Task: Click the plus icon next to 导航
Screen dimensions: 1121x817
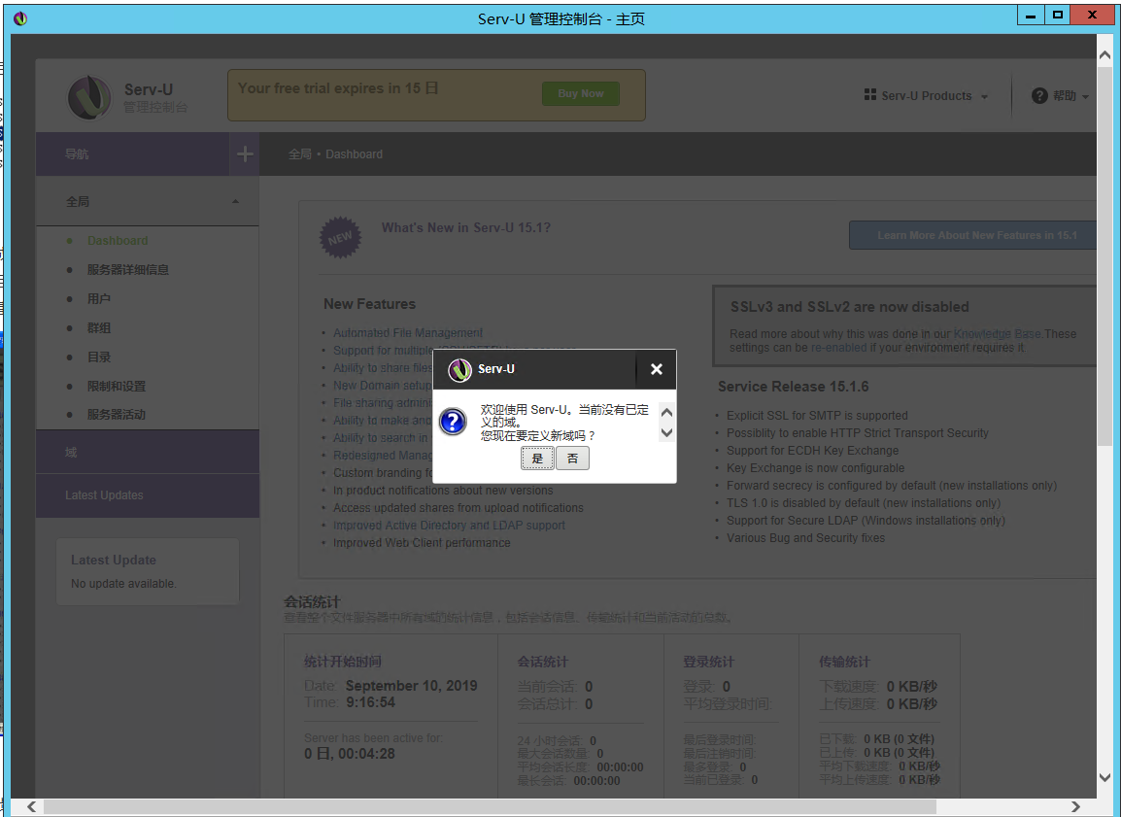Action: pyautogui.click(x=245, y=153)
